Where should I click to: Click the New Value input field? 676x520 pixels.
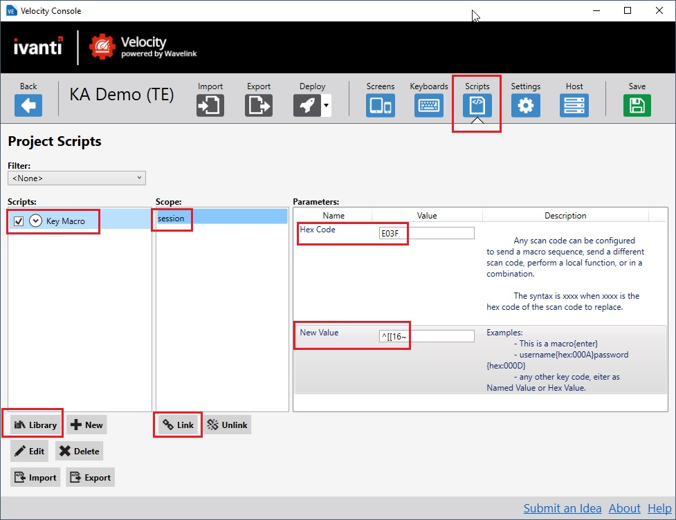point(426,337)
